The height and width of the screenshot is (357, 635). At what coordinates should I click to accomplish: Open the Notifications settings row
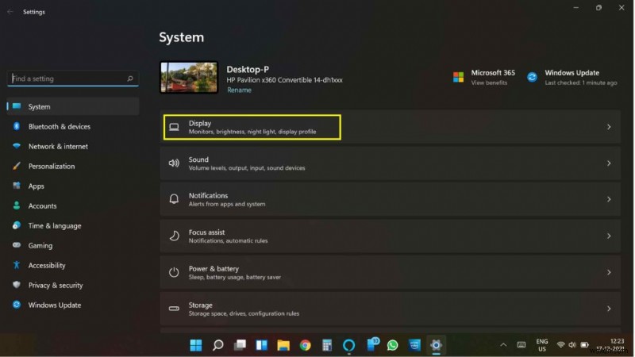390,199
